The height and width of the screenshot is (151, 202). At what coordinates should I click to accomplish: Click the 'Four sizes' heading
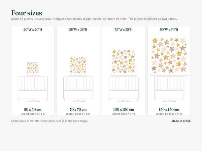pos(27,13)
